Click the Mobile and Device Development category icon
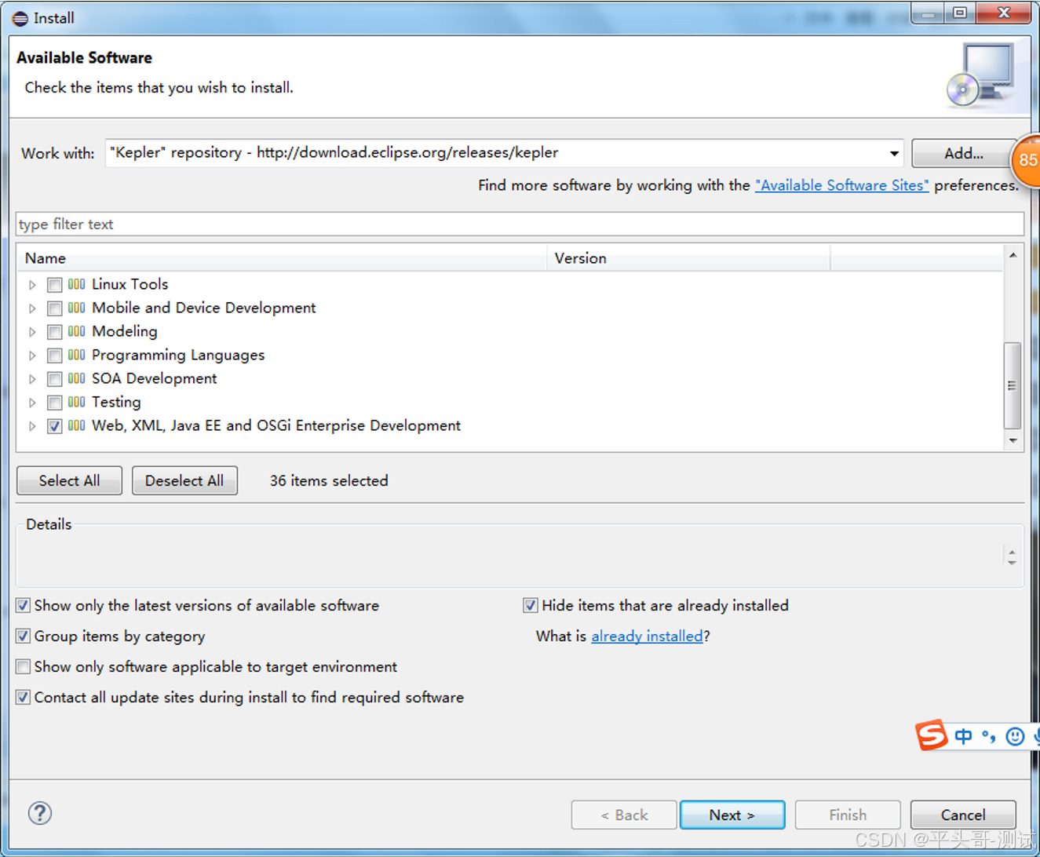 (x=76, y=308)
